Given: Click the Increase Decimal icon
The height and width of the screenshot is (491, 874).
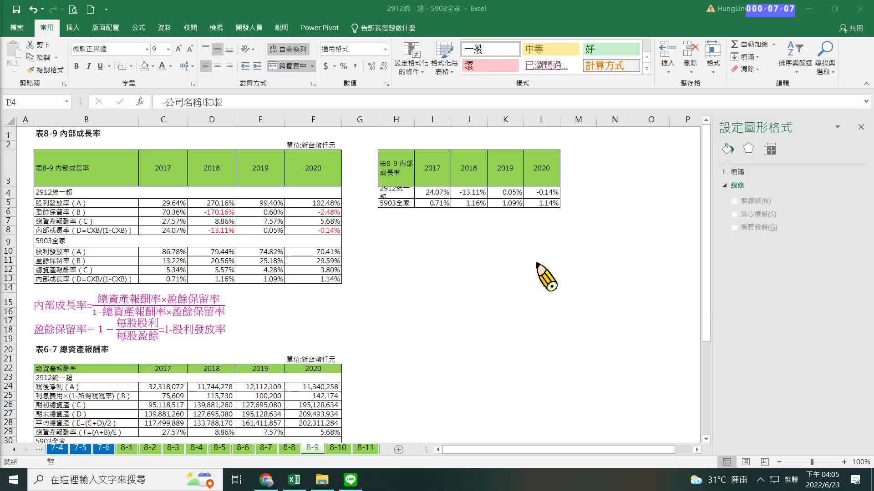Looking at the screenshot, I should tap(371, 66).
